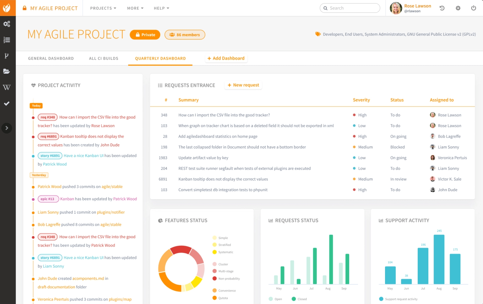Click inside the Search field
This screenshot has width=483, height=304.
pyautogui.click(x=350, y=8)
